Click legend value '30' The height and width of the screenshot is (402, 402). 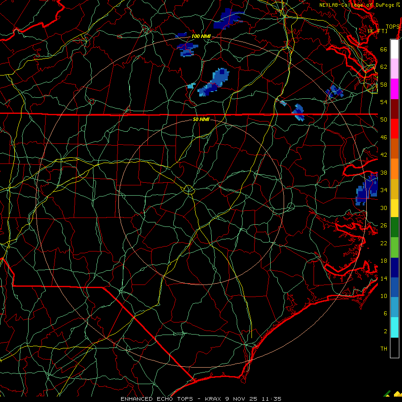click(384, 208)
